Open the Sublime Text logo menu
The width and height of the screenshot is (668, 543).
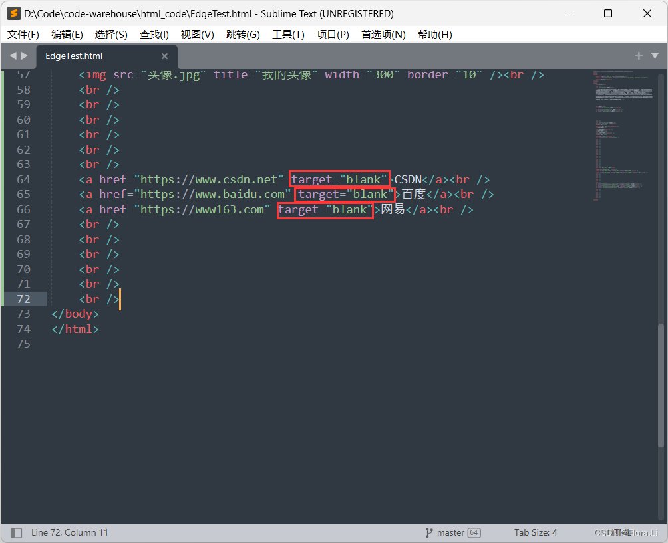(x=13, y=13)
